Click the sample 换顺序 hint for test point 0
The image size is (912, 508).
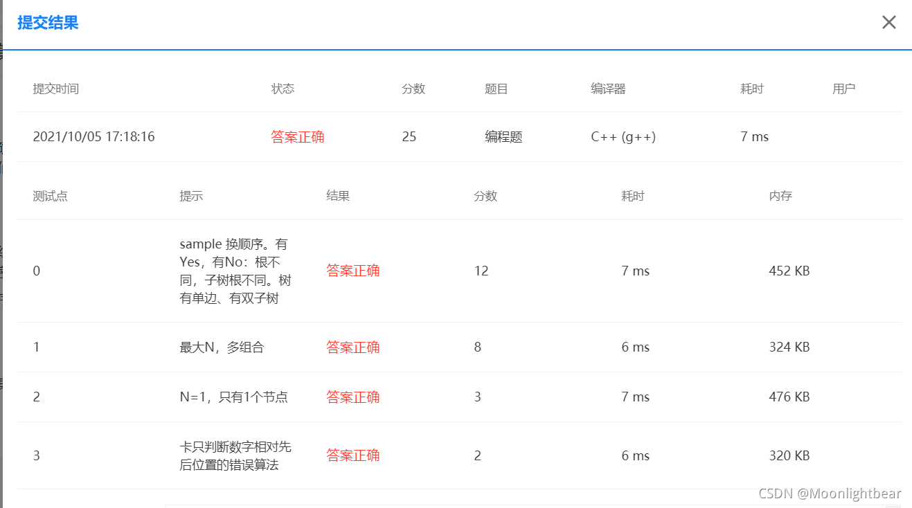point(235,271)
